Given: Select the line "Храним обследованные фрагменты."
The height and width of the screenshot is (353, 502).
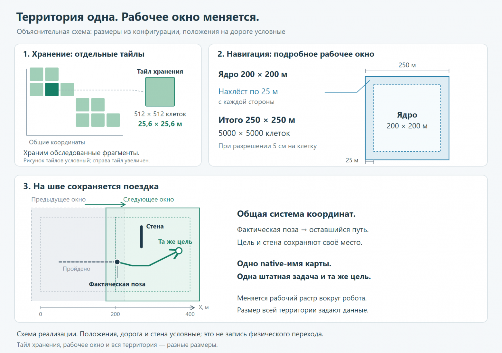Looking at the screenshot, I should click(x=81, y=153).
